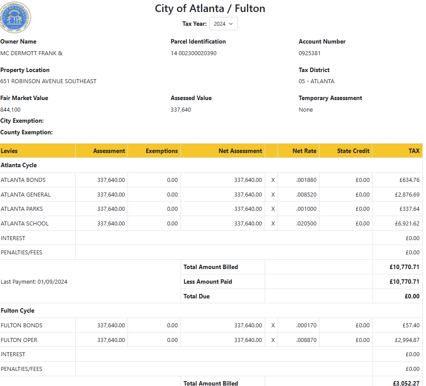This screenshot has width=426, height=386.
Task: Select the State Credit column header
Action: click(x=353, y=151)
